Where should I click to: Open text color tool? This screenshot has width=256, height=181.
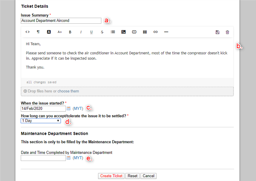49,32
